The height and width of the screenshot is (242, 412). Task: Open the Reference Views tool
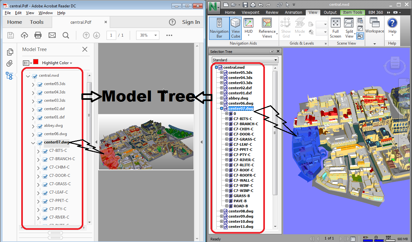tap(267, 28)
